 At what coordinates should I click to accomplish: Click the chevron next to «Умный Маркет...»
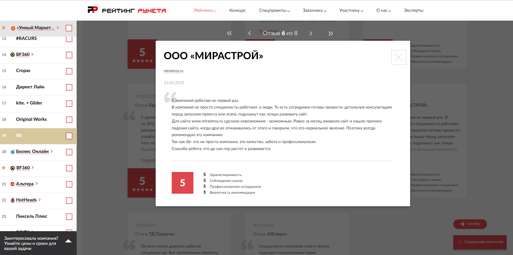58,28
